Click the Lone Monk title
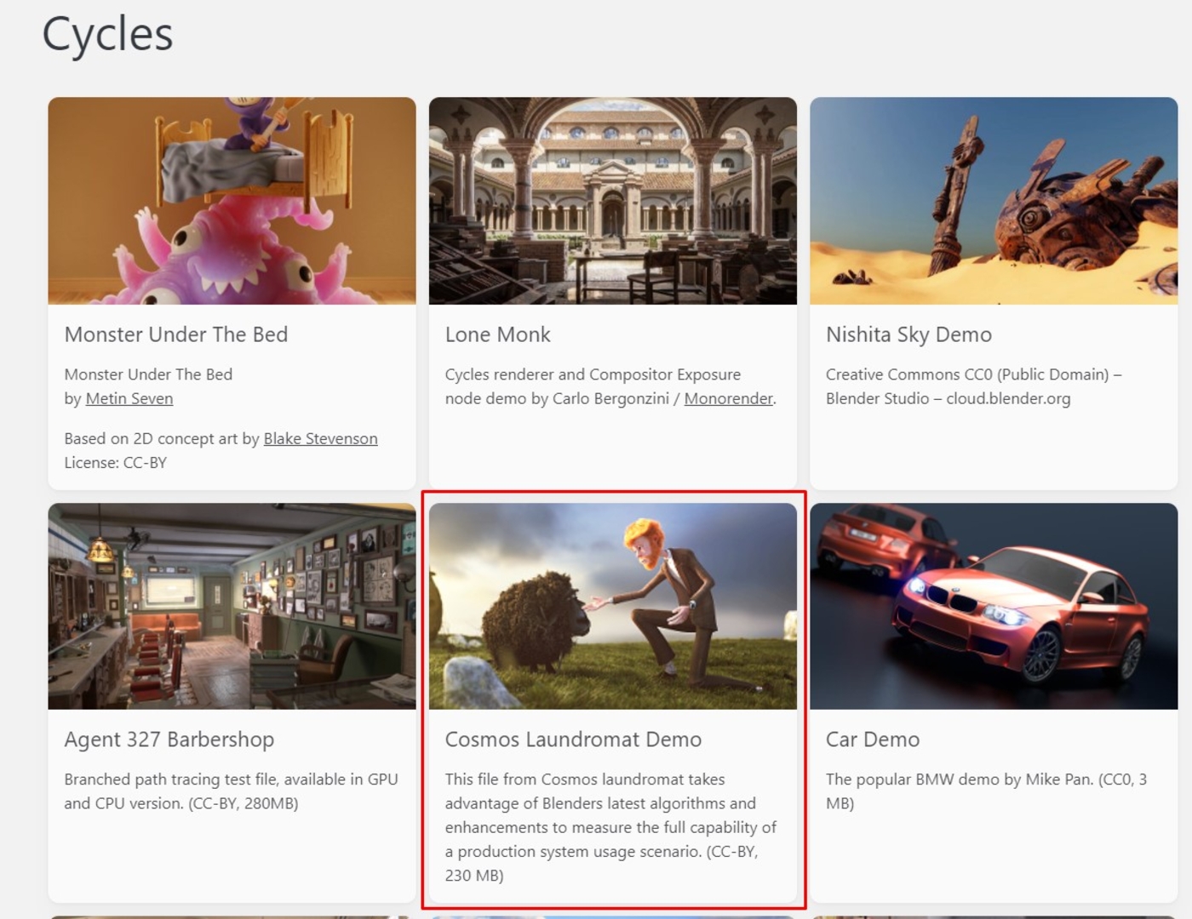Image resolution: width=1192 pixels, height=919 pixels. 498,334
